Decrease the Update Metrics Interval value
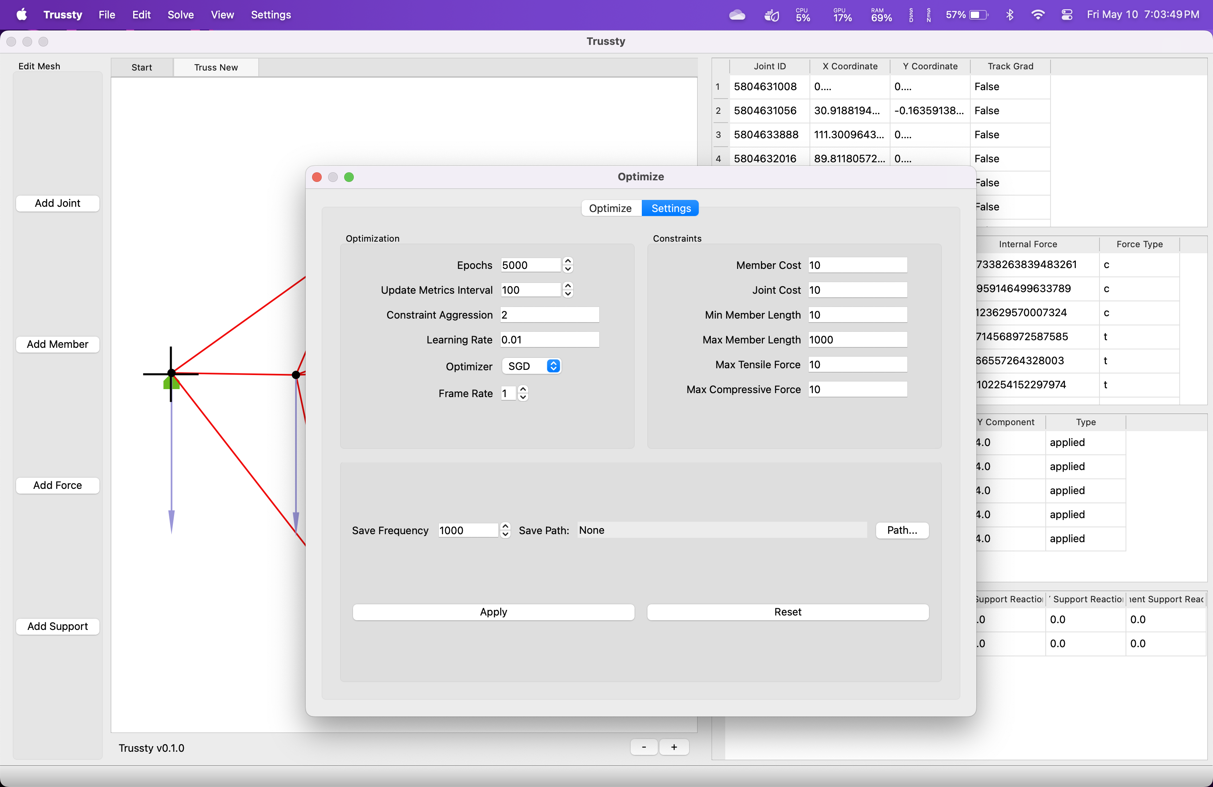Image resolution: width=1213 pixels, height=787 pixels. tap(568, 294)
